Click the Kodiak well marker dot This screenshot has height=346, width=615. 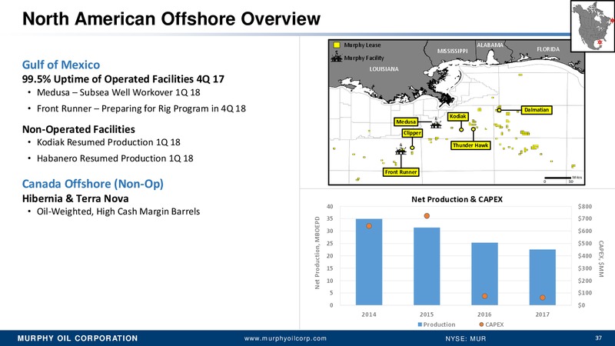461,129
